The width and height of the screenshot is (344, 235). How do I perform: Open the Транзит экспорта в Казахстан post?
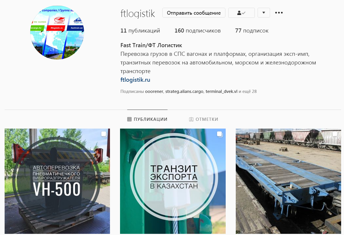tap(173, 181)
